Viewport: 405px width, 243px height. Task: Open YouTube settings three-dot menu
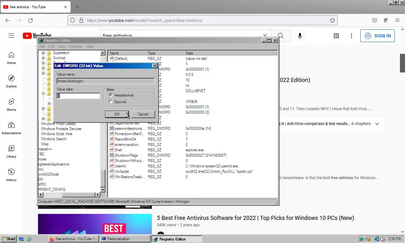click(x=352, y=36)
